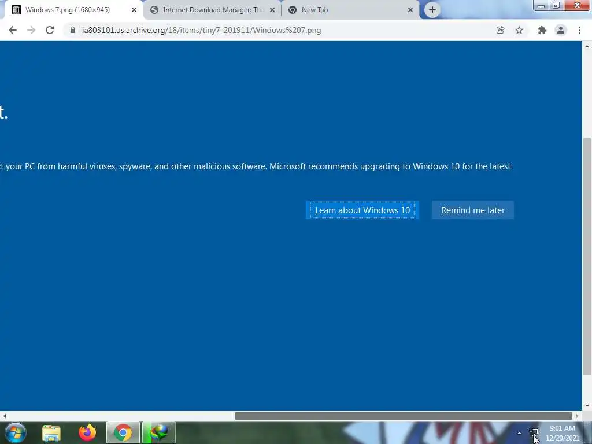Switch to the Internet Download Manager tab
The image size is (592, 444).
click(x=213, y=10)
